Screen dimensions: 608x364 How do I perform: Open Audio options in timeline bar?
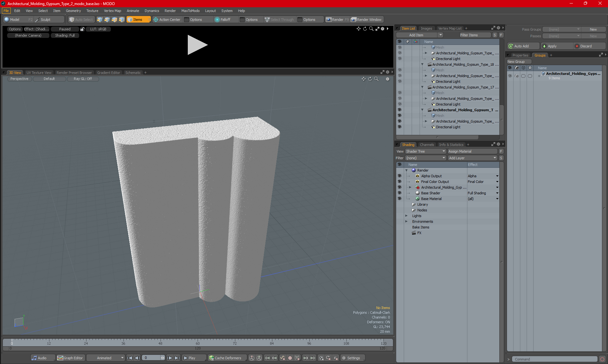42,358
